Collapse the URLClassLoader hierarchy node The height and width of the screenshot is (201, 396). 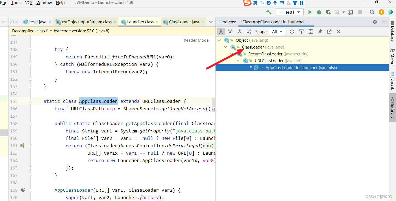(238, 61)
